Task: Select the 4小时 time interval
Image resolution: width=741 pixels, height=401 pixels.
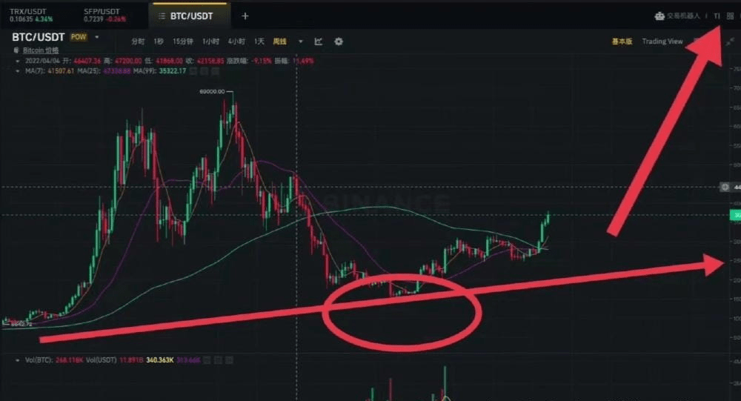Action: click(236, 42)
